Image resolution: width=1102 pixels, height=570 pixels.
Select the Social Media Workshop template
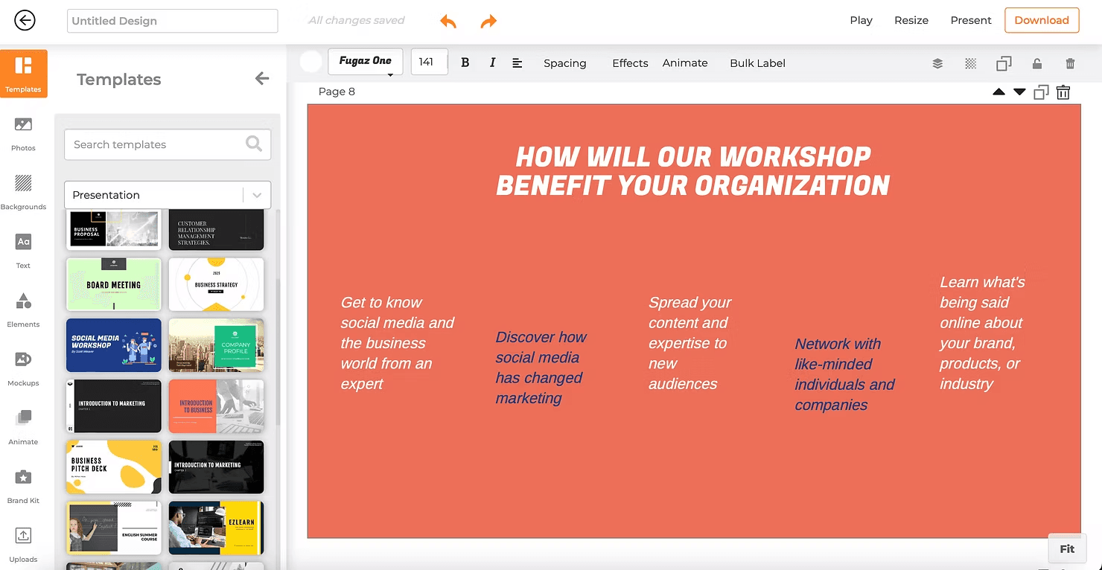(x=114, y=345)
